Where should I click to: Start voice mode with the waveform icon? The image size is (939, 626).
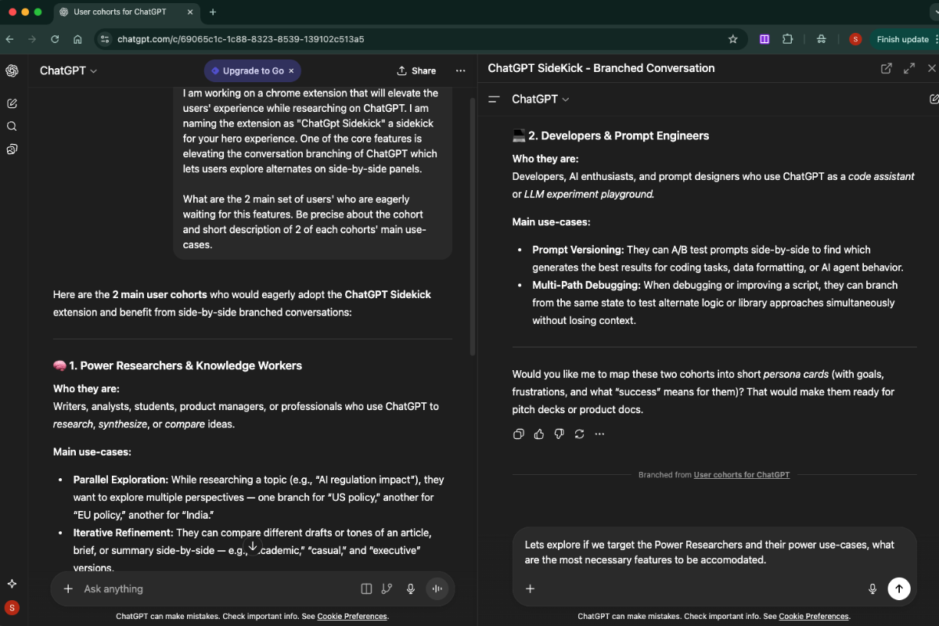point(437,588)
